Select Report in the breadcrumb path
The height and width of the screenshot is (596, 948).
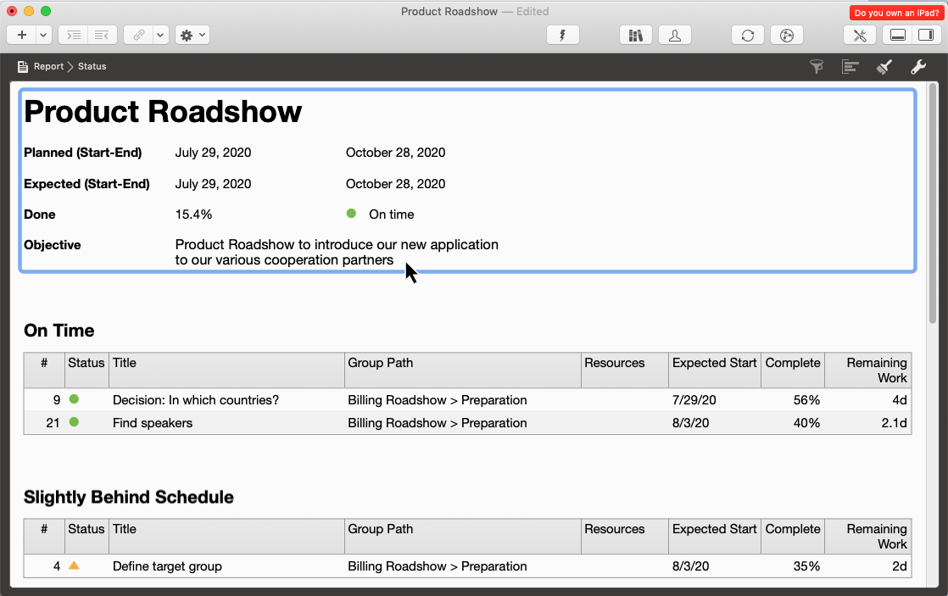click(48, 66)
